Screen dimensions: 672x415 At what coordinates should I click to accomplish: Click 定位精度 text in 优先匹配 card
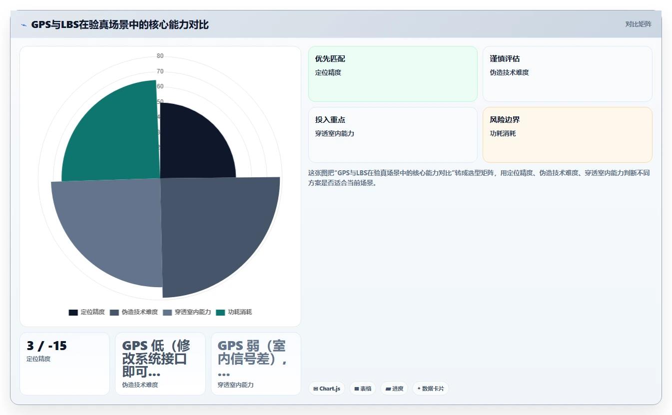(328, 72)
